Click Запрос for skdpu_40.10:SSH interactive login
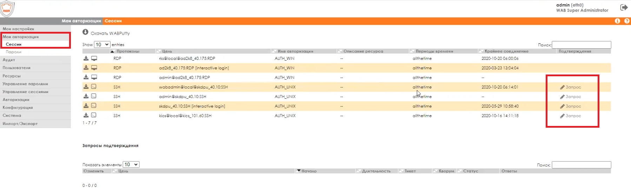This screenshot has width=631, height=191. pos(571,106)
